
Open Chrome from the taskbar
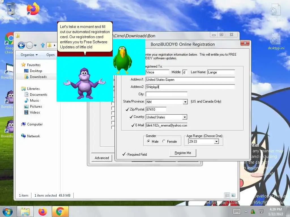click(x=60, y=211)
